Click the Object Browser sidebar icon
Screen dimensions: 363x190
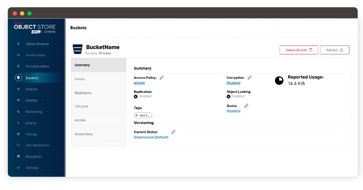[18, 44]
